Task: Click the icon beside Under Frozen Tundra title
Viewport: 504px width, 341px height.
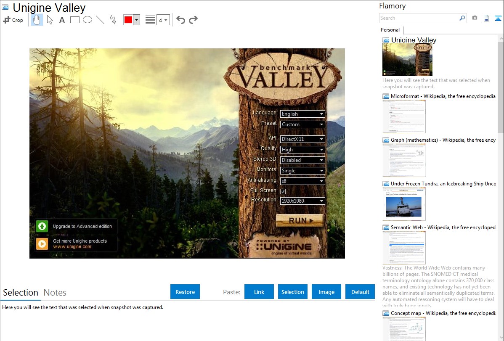Action: [x=386, y=184]
